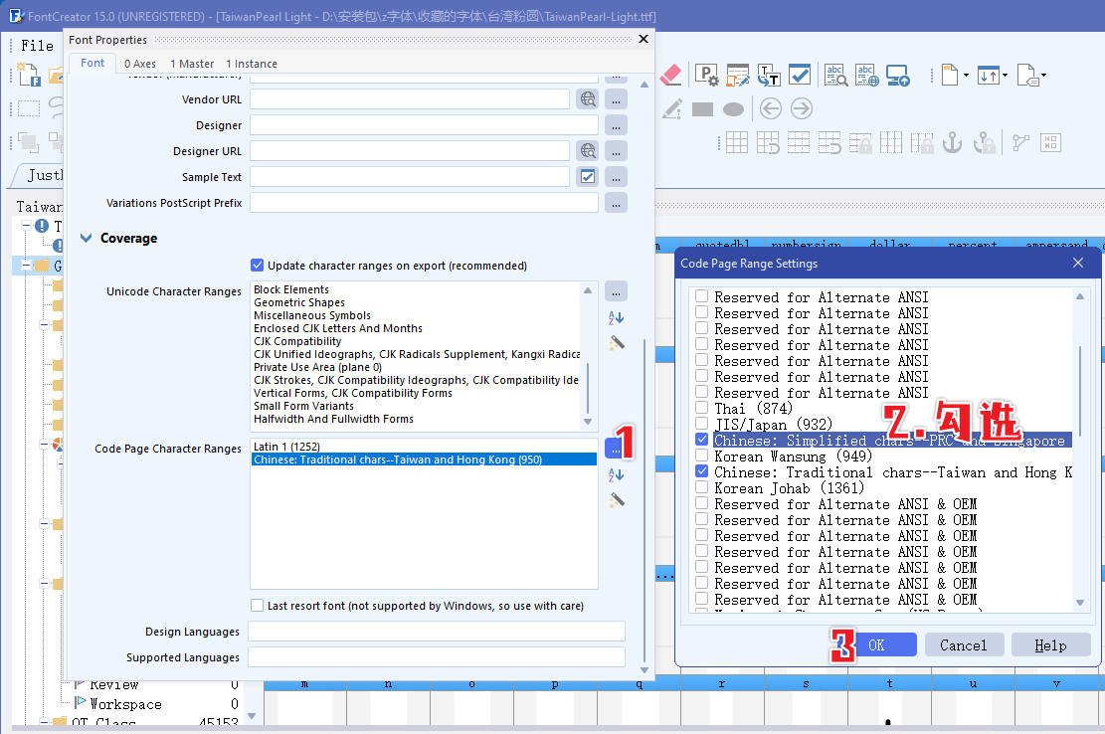Select the dotted rectangle selection tool
Screen dimensions: 1105x734
29,108
